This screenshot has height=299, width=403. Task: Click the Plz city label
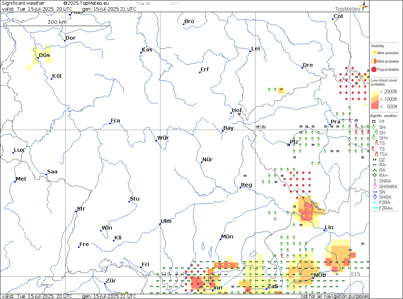point(294,142)
